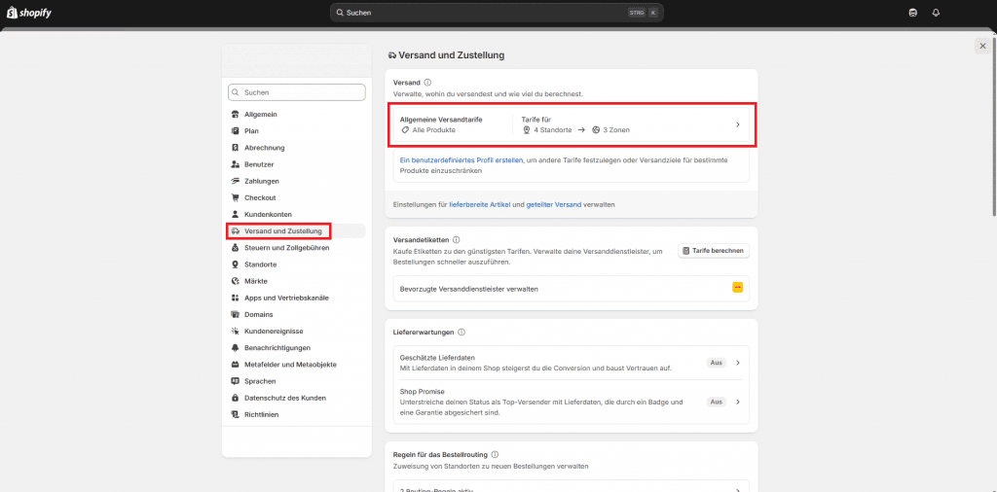Viewport: 997px width, 492px height.
Task: Expand the Geschätzte Lieferdaten row chevron
Action: [x=737, y=363]
